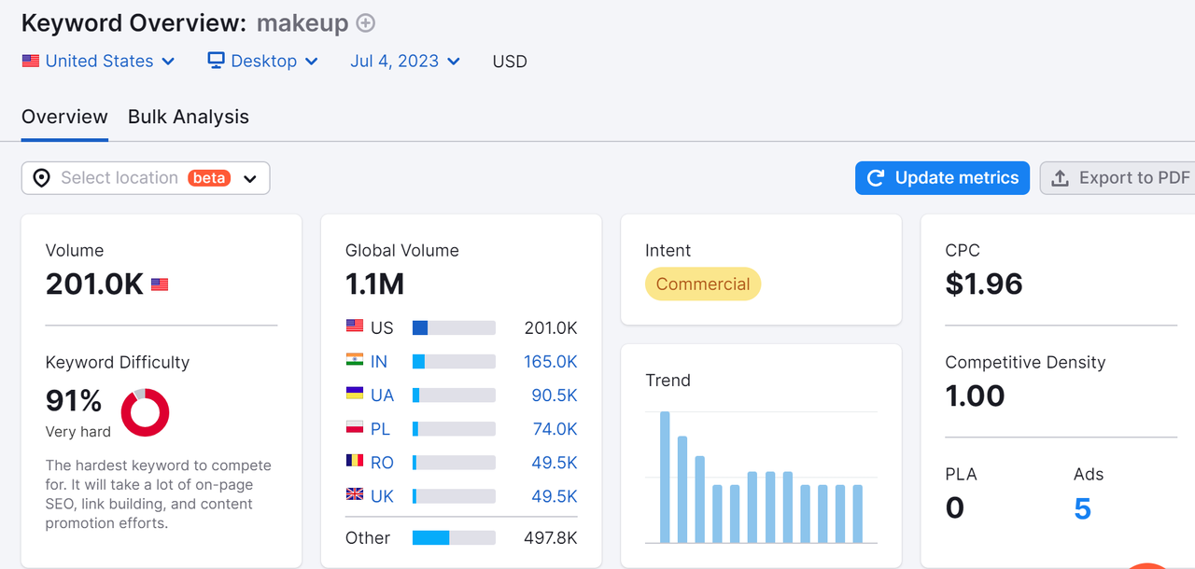Click the Commercial intent badge
The image size is (1195, 569).
(703, 284)
